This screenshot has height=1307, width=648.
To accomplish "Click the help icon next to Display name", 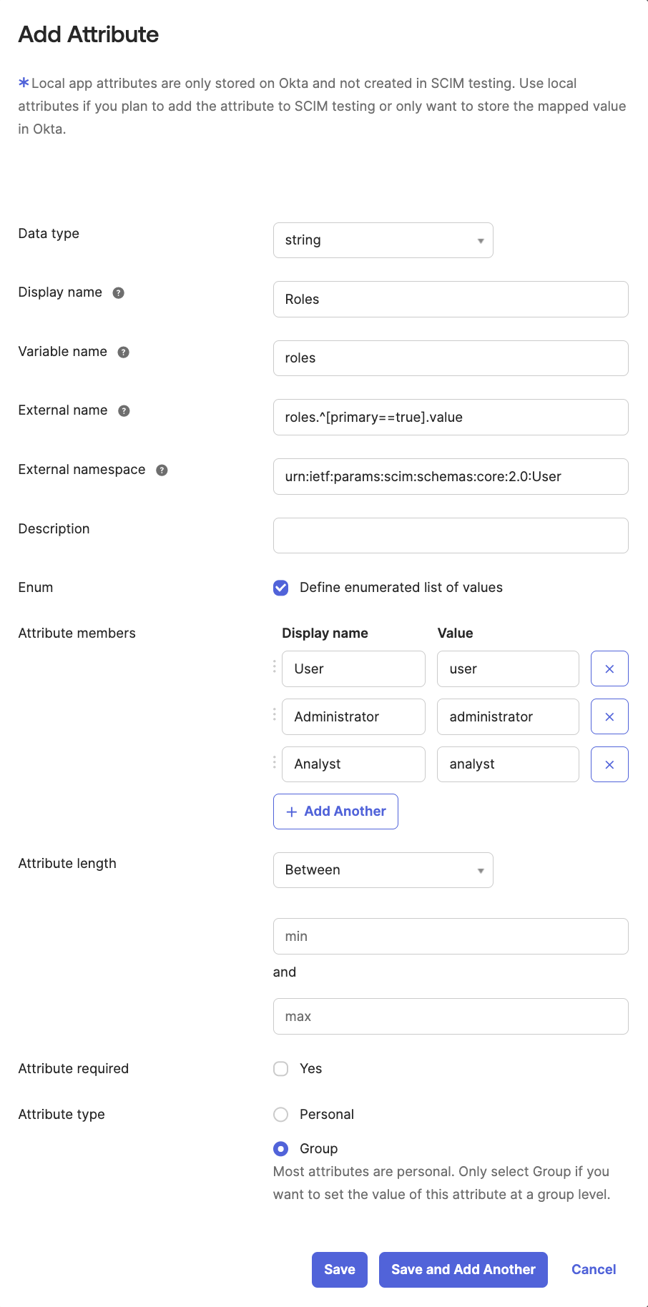I will pyautogui.click(x=119, y=292).
